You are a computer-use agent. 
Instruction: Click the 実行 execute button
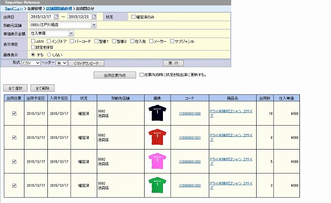tap(173, 63)
